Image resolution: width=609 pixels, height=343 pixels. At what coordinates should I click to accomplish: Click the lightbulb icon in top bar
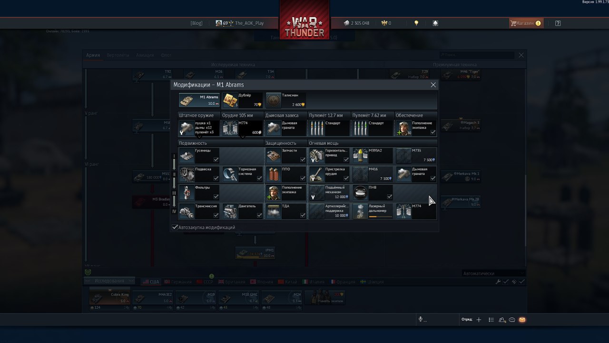click(416, 23)
